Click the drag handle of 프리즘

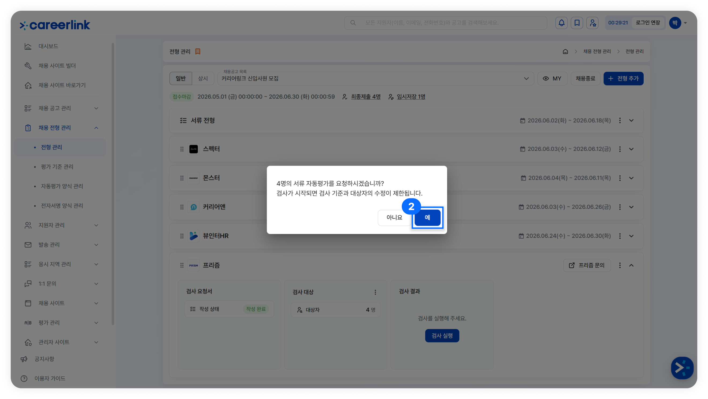[x=182, y=265]
